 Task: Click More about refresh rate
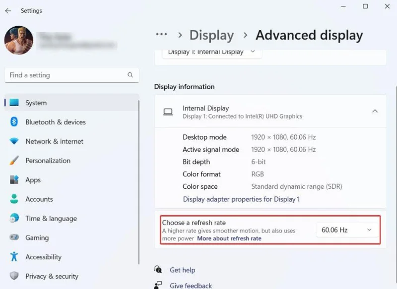[x=229, y=238]
